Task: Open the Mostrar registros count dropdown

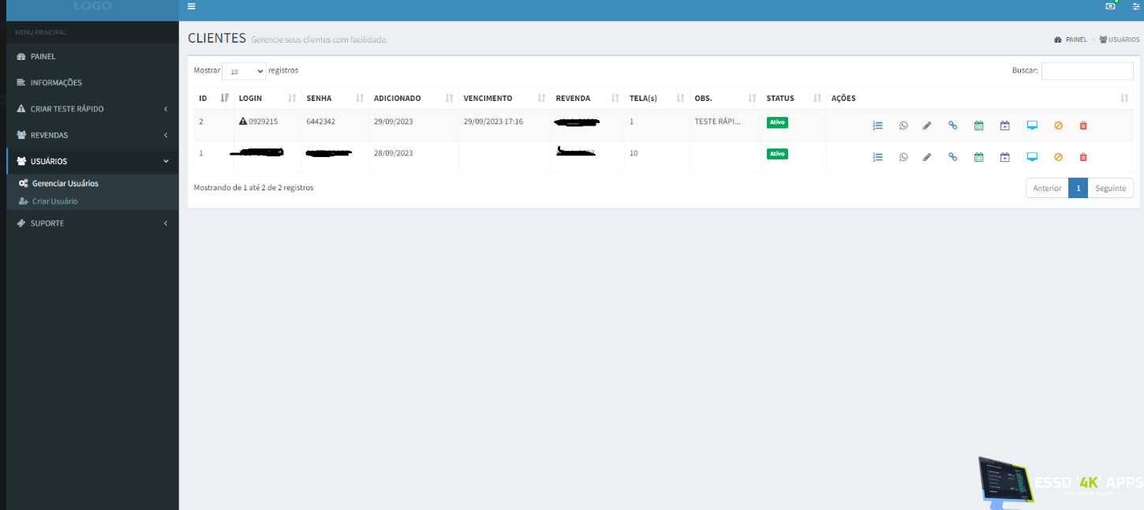Action: pyautogui.click(x=244, y=71)
